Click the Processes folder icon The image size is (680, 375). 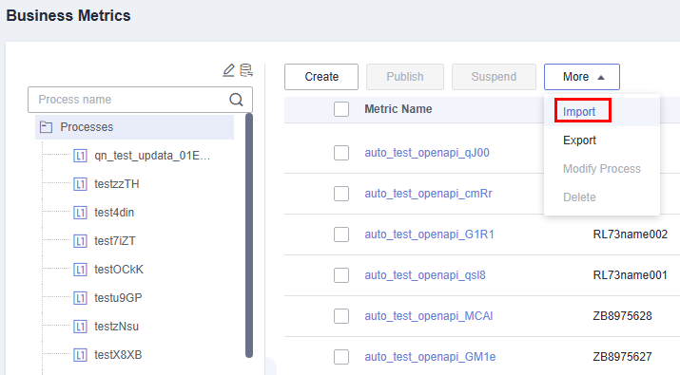point(46,127)
